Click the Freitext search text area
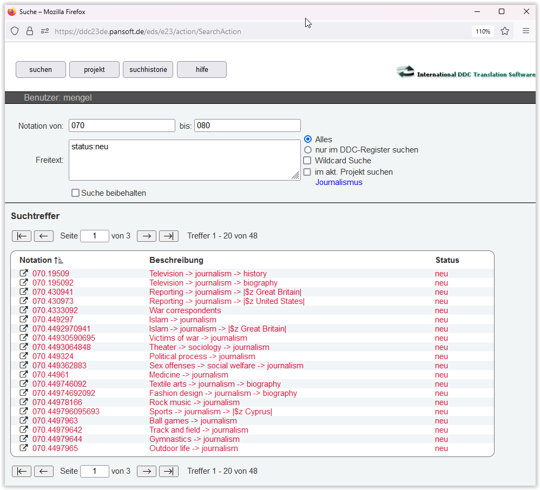 tap(184, 160)
